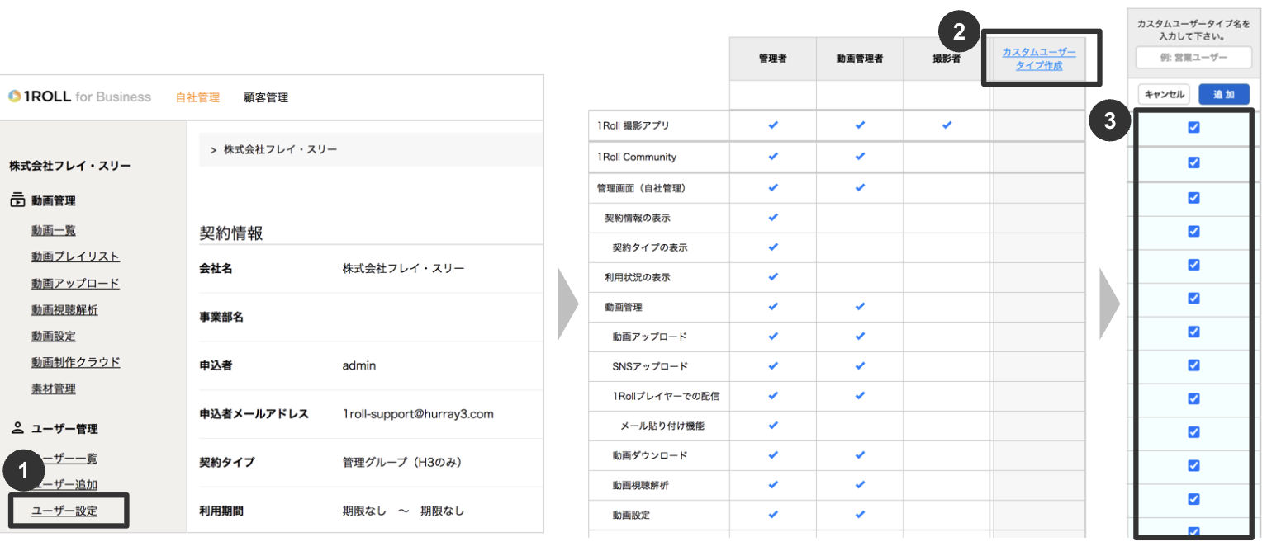The image size is (1267, 551).
Task: Click the ユーザー管理 person icon
Action: click(18, 428)
